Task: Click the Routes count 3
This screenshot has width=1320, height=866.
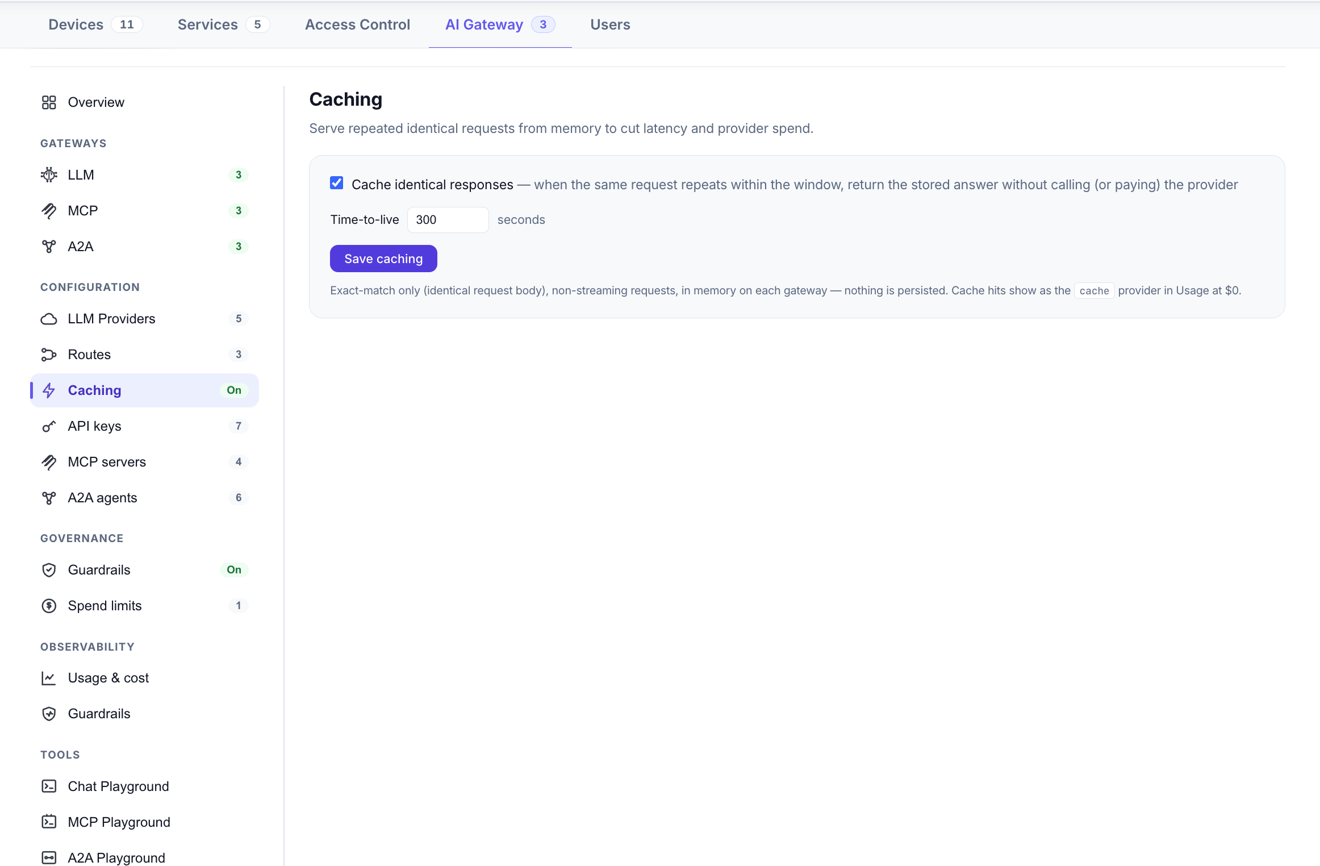Action: pyautogui.click(x=239, y=355)
